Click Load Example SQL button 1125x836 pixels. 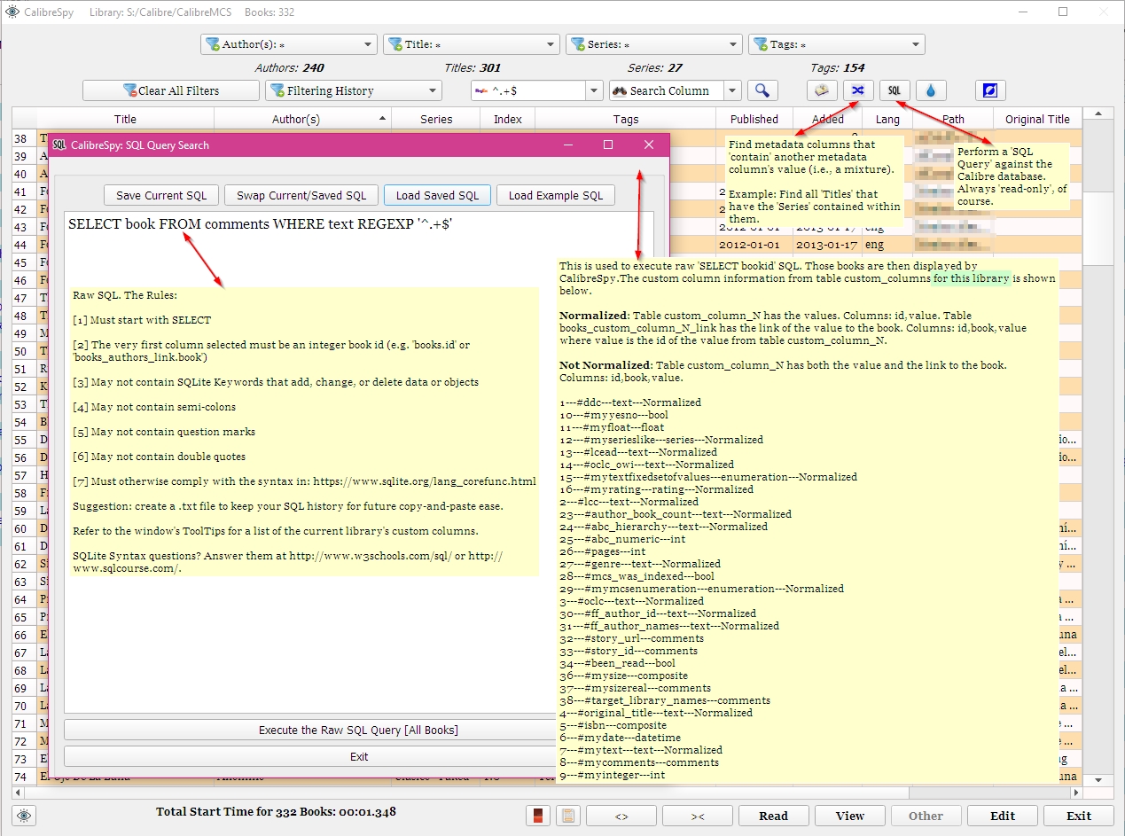pos(556,195)
